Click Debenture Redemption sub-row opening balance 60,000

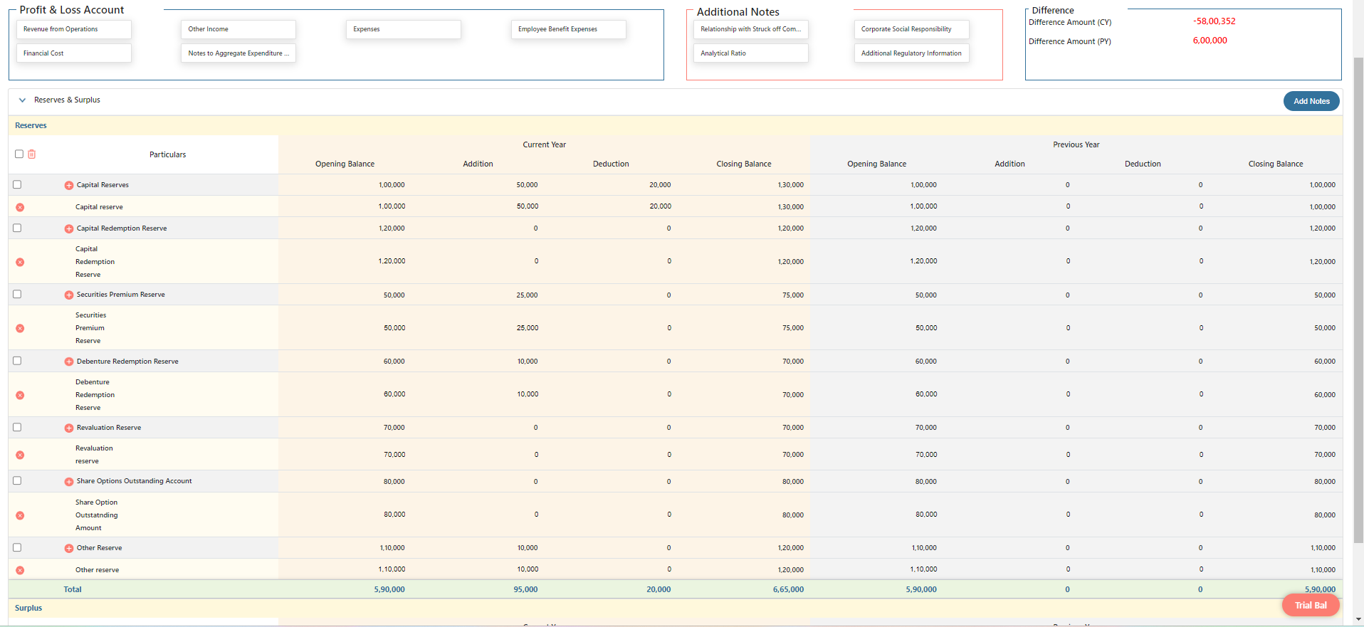point(394,394)
